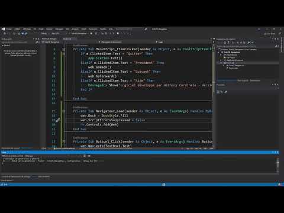
Task: Toggle auto-hide pin on Solution Explorer
Action: (x=275, y=39)
